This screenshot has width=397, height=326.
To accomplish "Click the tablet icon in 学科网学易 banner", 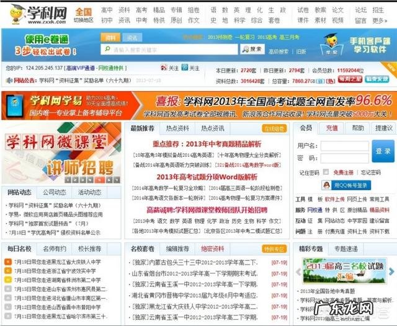I will pos(15,105).
